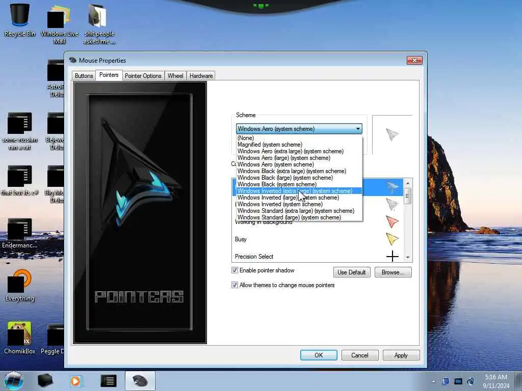The image size is (522, 391).
Task: Select the 'that but its c#' desktop icon
Action: click(x=20, y=181)
